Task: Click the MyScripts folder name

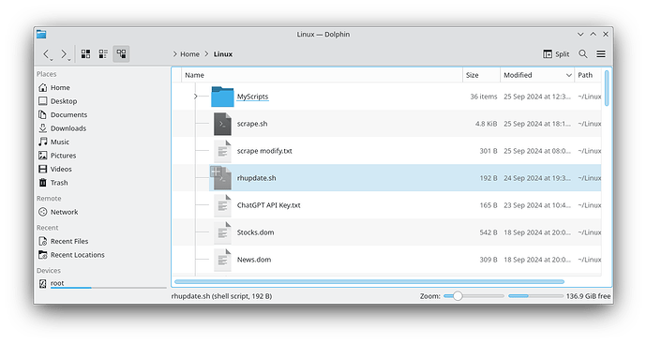Action: pos(252,97)
